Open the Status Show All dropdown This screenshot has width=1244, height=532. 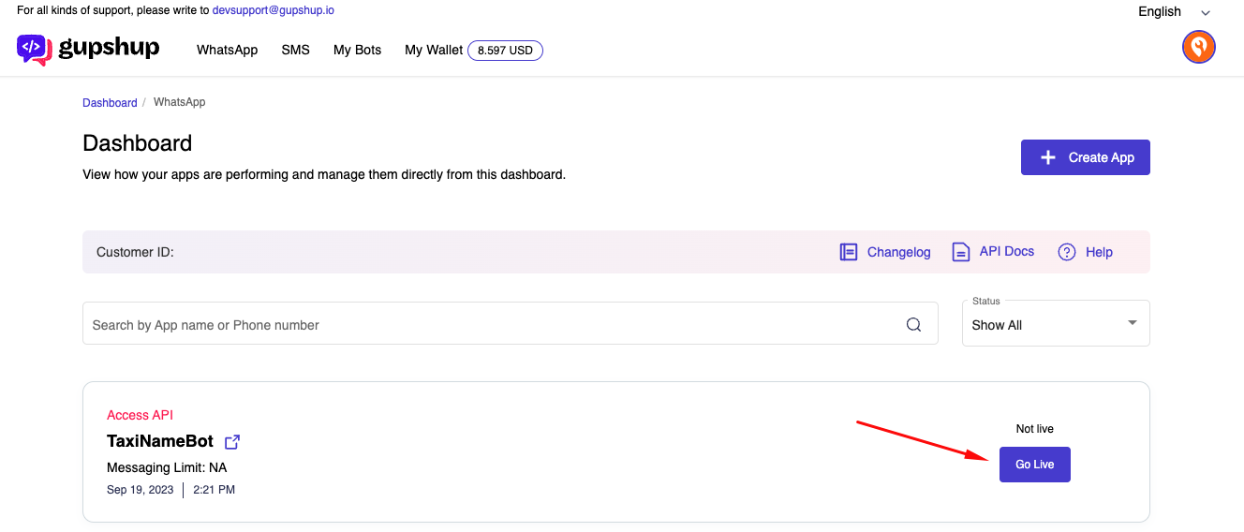point(1056,323)
